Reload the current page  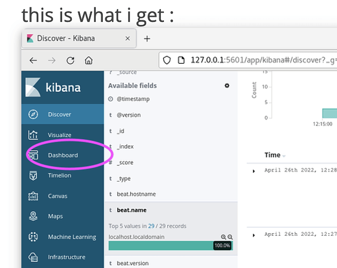coord(70,61)
